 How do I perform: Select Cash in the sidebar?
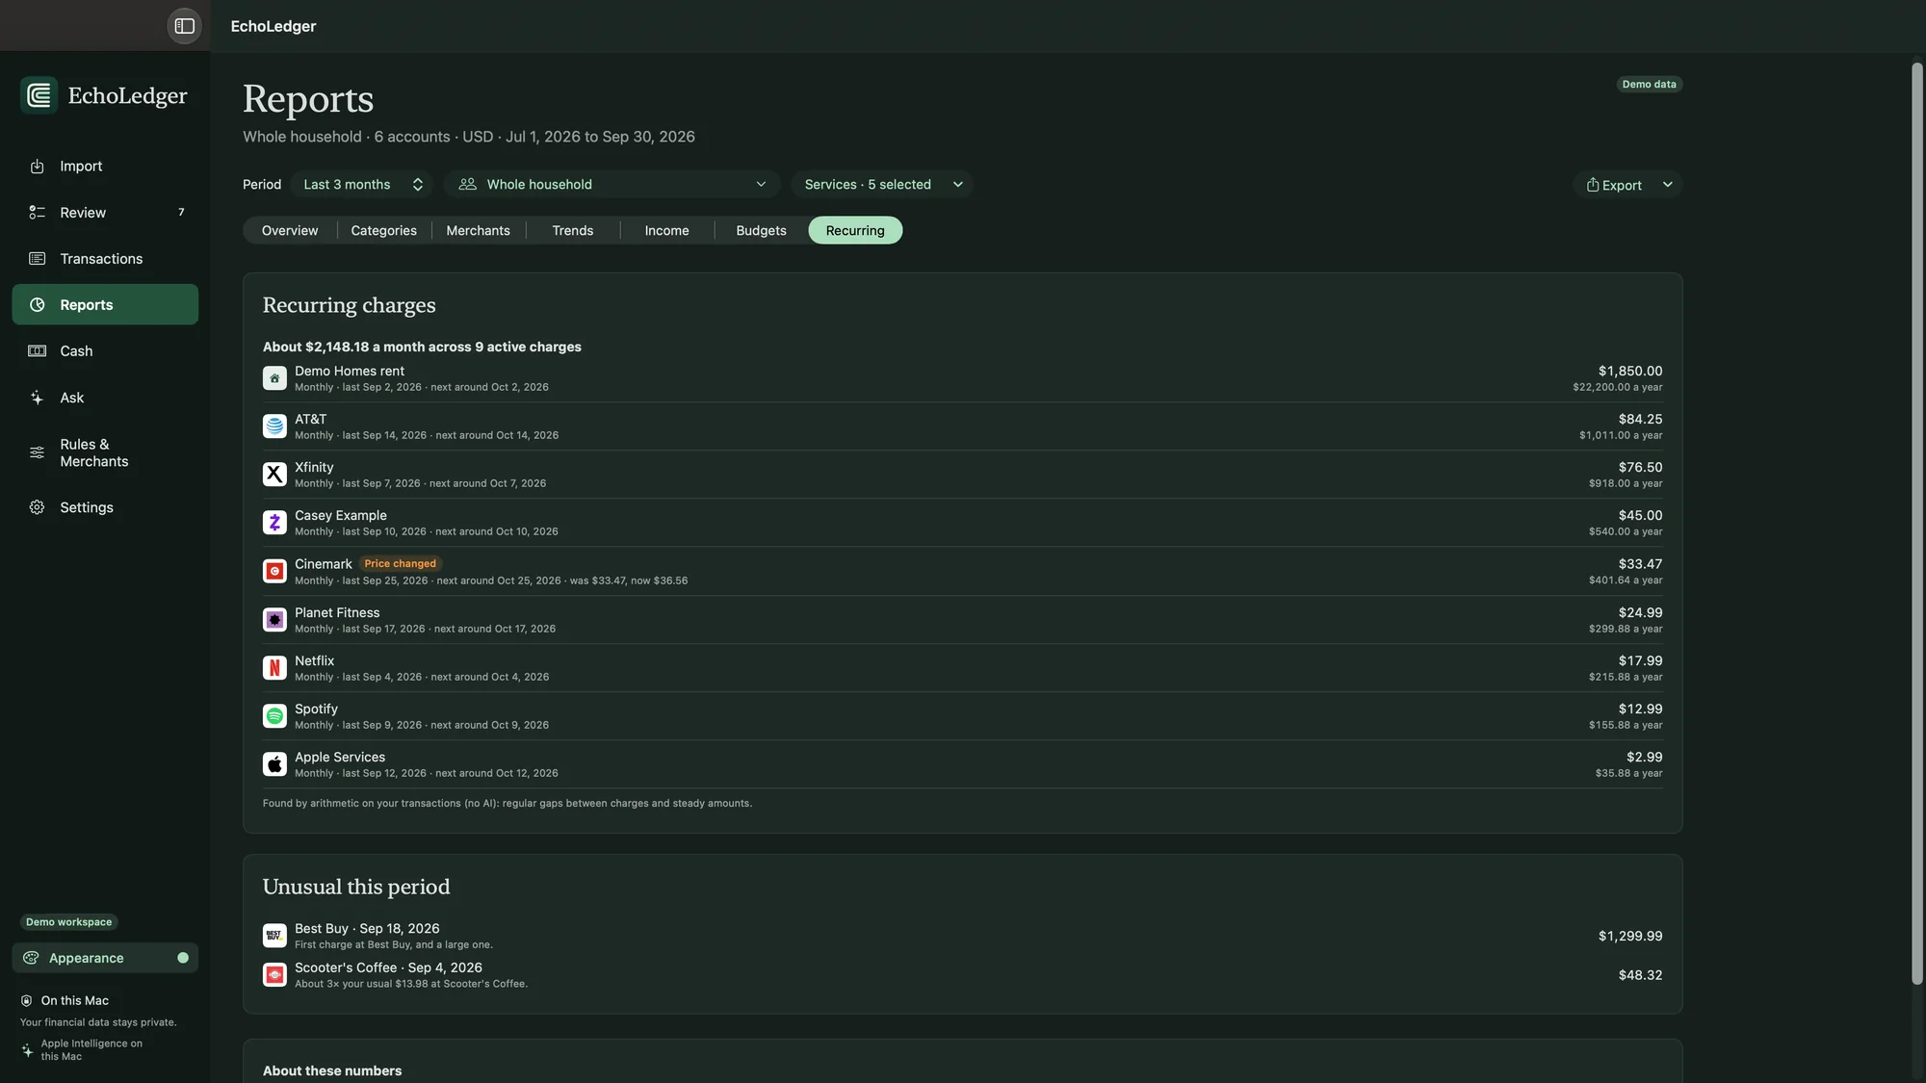click(x=105, y=350)
